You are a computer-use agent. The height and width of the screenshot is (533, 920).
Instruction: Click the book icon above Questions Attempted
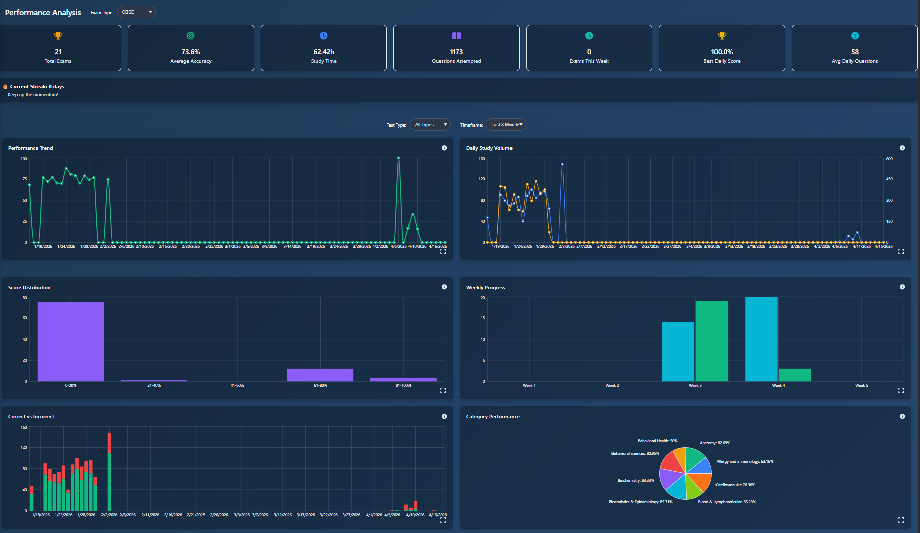456,35
